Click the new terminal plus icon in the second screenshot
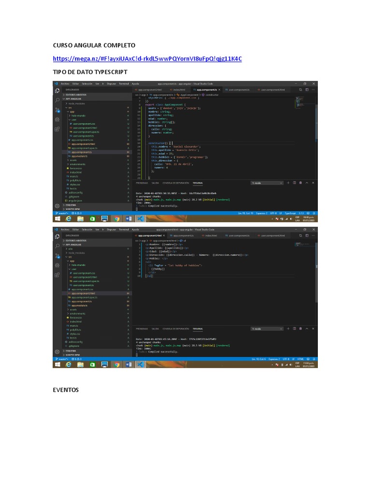Image resolution: width=371 pixels, height=495 pixels. click(x=288, y=329)
